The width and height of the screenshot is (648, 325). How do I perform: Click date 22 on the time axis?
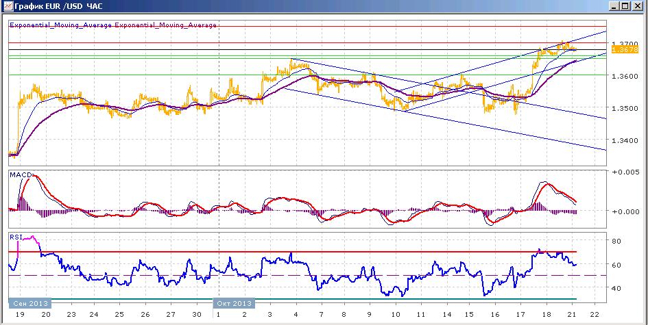click(x=595, y=314)
